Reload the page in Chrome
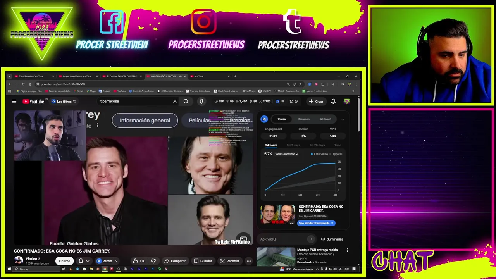Screen dimensions: 496x279 23,84
